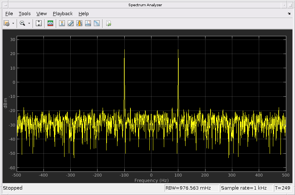Show the channel measurements panel
Image resolution: width=295 pixels, height=195 pixels.
(x=79, y=23)
